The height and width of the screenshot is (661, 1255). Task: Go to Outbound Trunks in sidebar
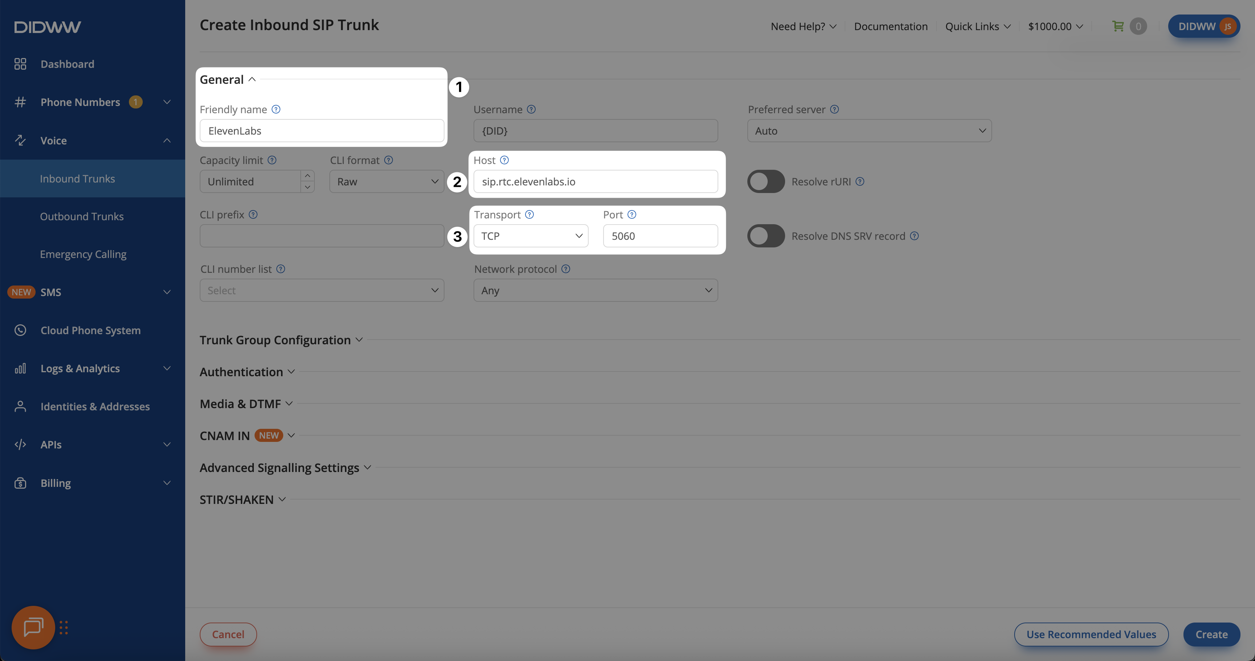point(82,217)
